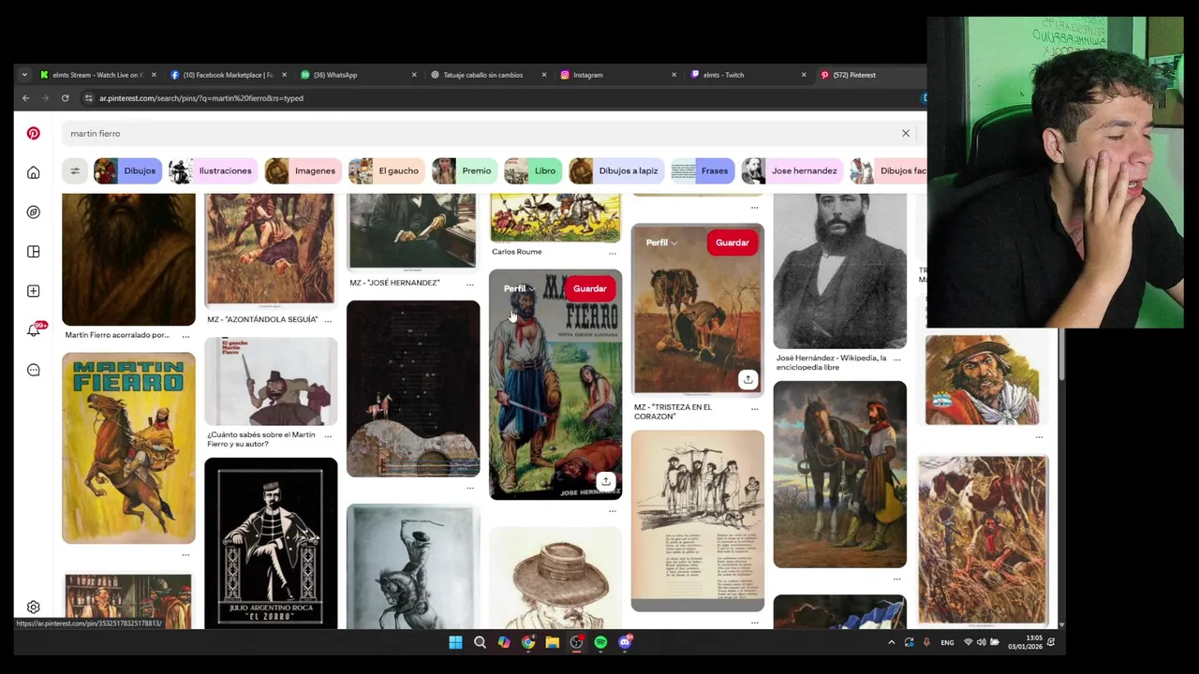Open the straw hat sketch pin

(555, 579)
